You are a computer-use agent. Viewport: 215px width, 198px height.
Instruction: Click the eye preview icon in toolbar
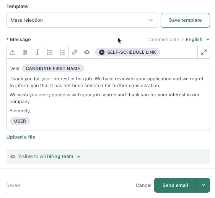[87, 52]
